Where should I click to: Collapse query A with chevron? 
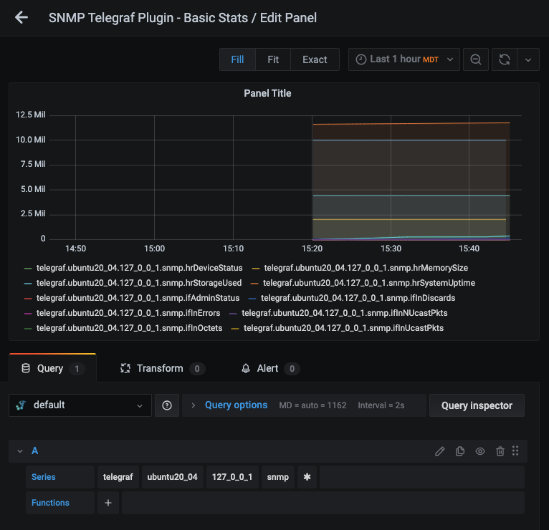pos(20,451)
